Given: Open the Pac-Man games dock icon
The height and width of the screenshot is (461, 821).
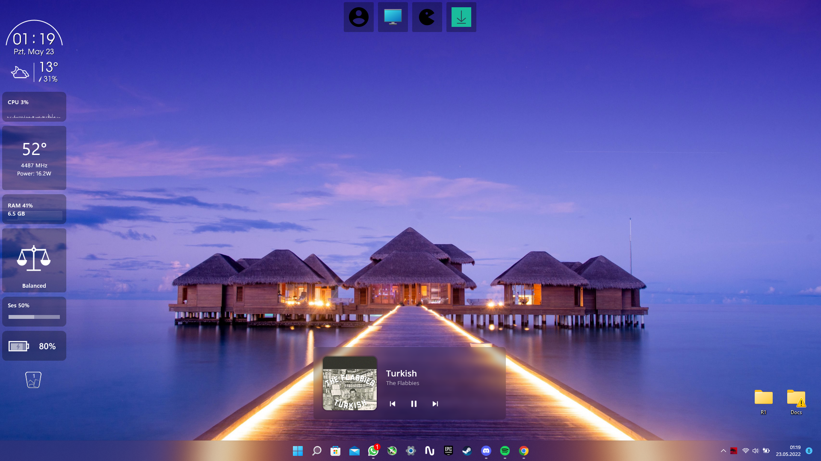Looking at the screenshot, I should coord(427,18).
